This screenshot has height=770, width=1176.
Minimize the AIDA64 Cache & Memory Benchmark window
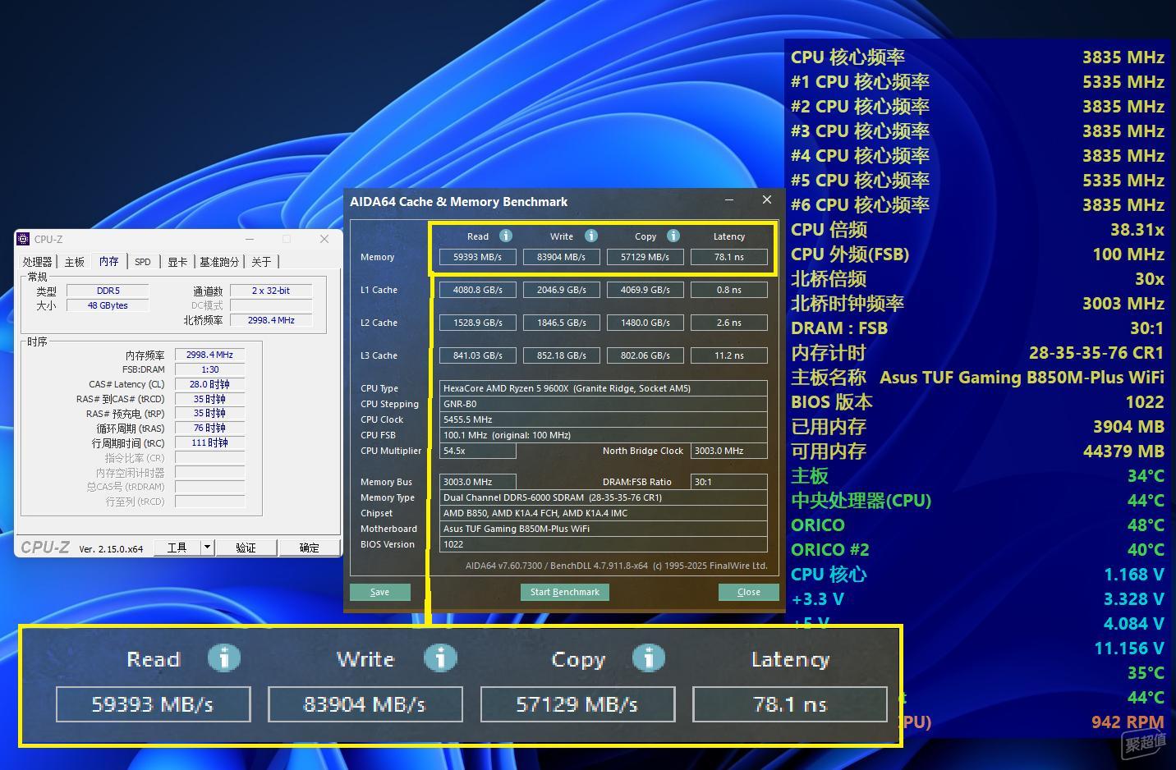(729, 200)
